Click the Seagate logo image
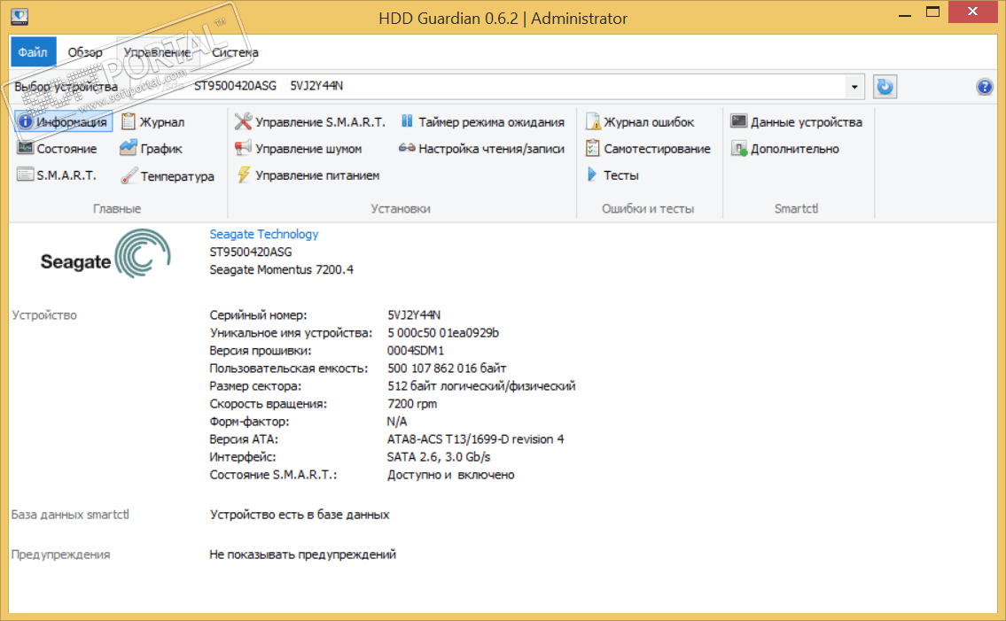Screen dimensions: 1006x621 (x=105, y=254)
